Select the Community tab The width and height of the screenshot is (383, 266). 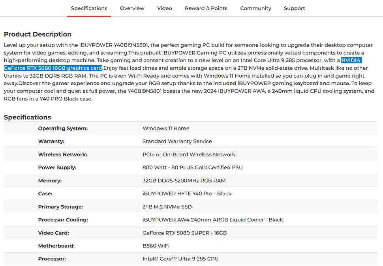(255, 8)
